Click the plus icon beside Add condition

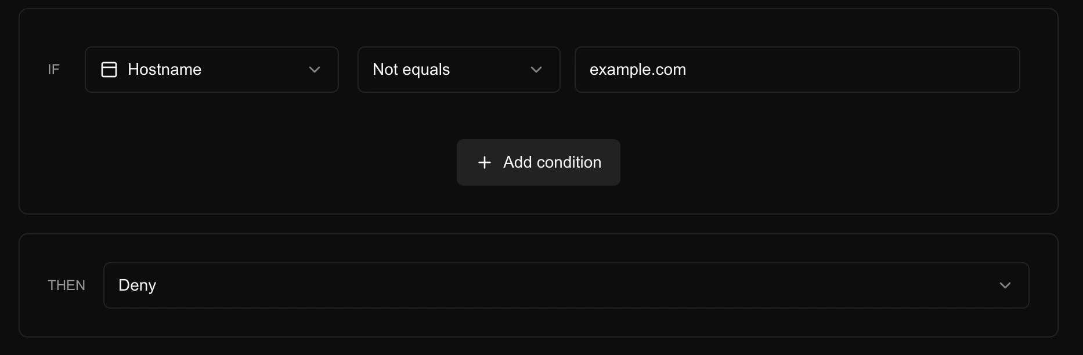pyautogui.click(x=485, y=162)
